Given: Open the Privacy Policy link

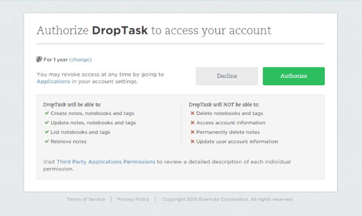Looking at the screenshot, I should (133, 199).
